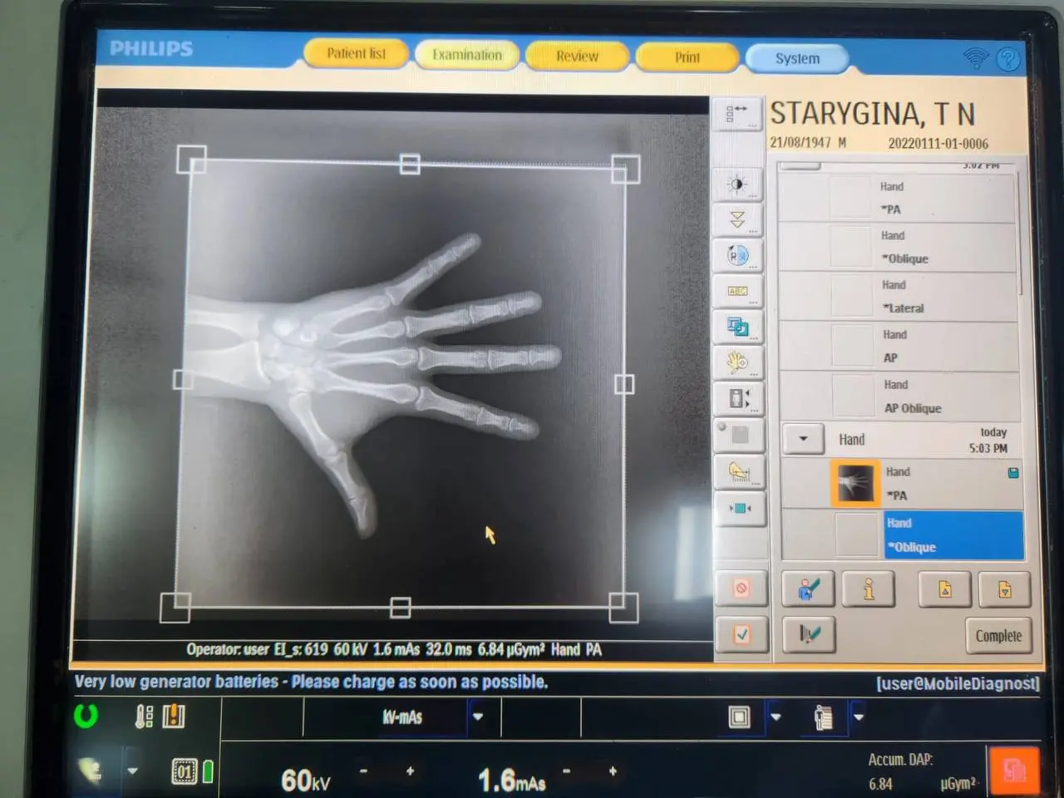The image size is (1064, 798).
Task: Go to the Print tab
Action: [x=687, y=57]
